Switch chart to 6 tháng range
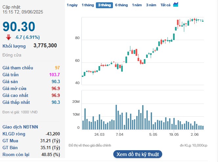The image size is (219, 162). click(121, 5)
